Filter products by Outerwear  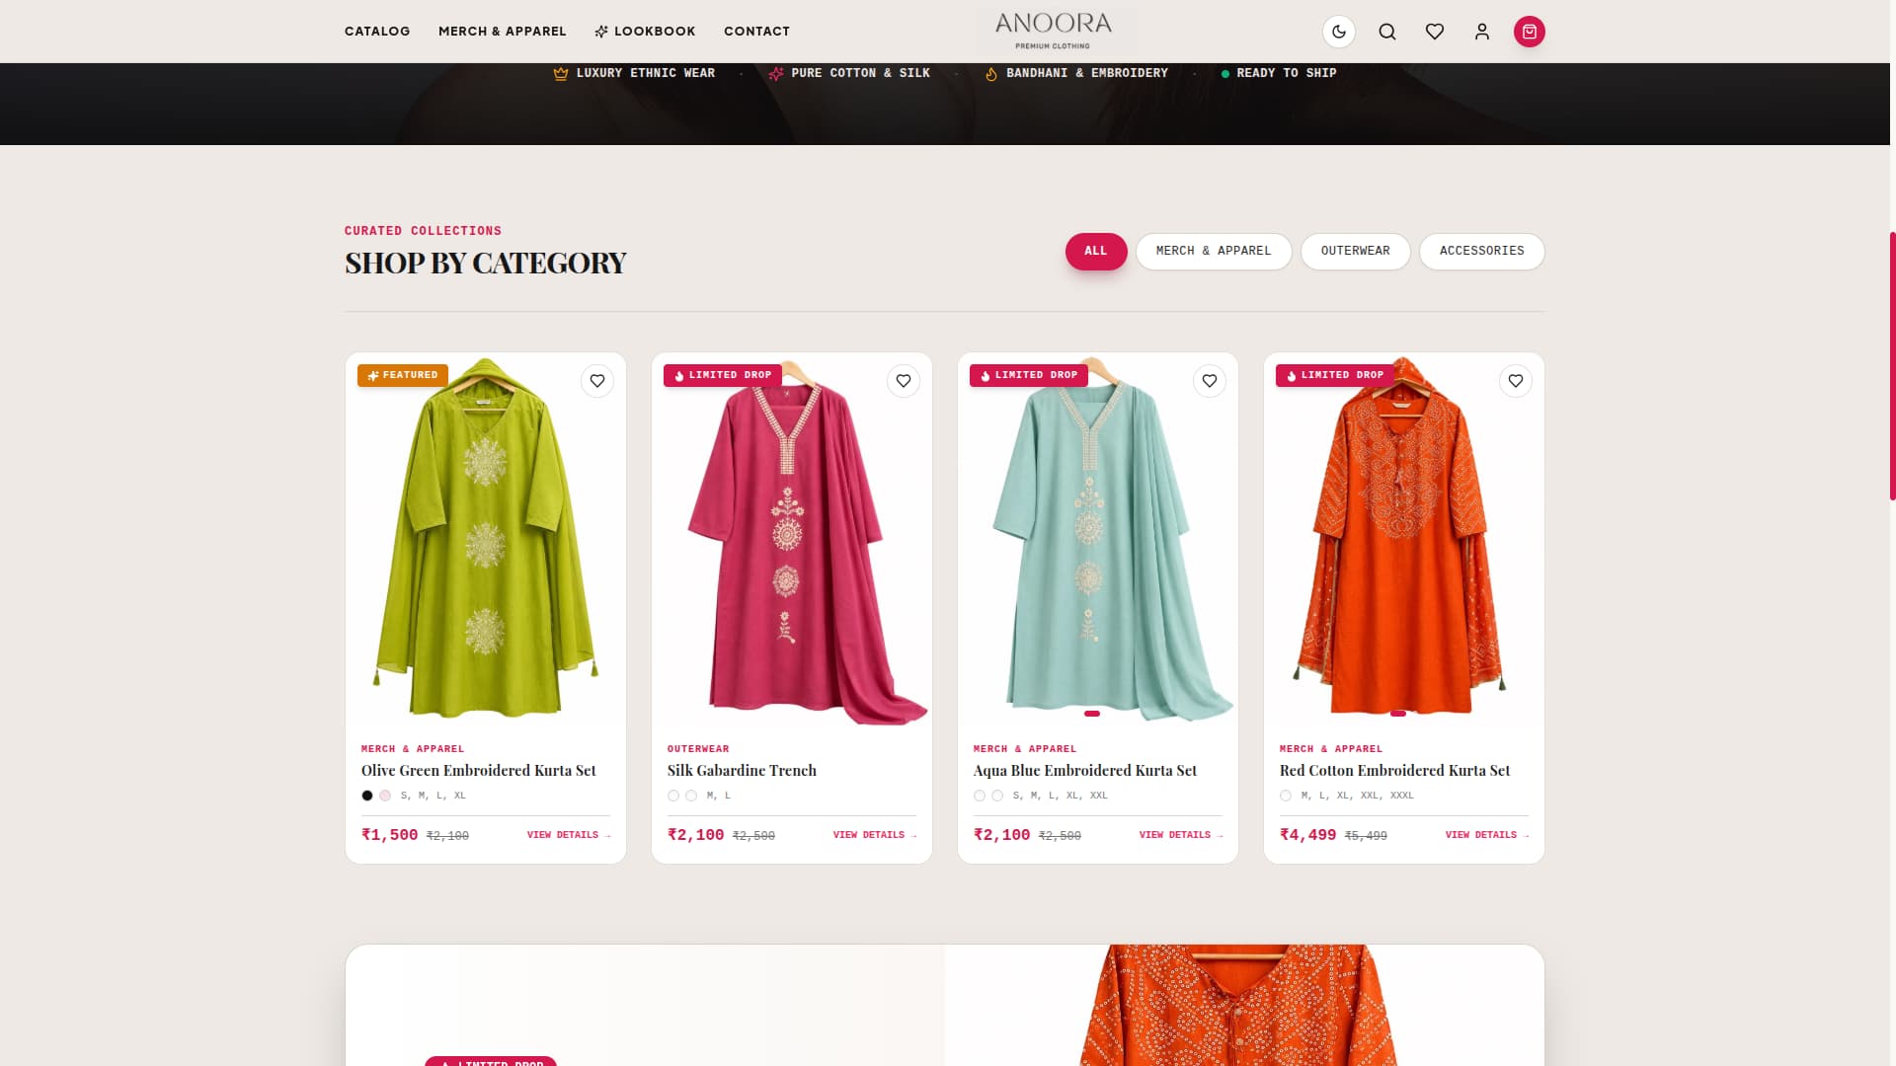click(x=1355, y=251)
